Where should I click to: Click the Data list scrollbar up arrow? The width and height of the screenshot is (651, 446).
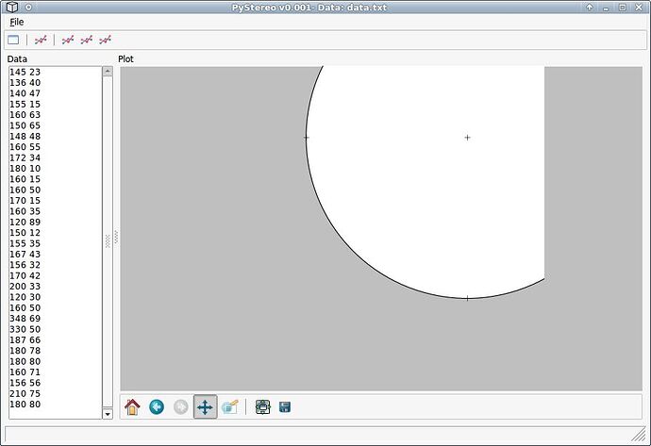coord(108,72)
